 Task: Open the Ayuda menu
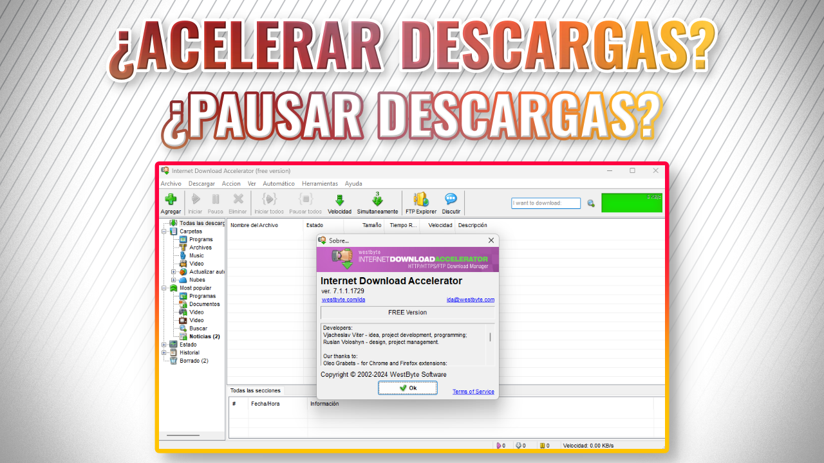(x=353, y=184)
